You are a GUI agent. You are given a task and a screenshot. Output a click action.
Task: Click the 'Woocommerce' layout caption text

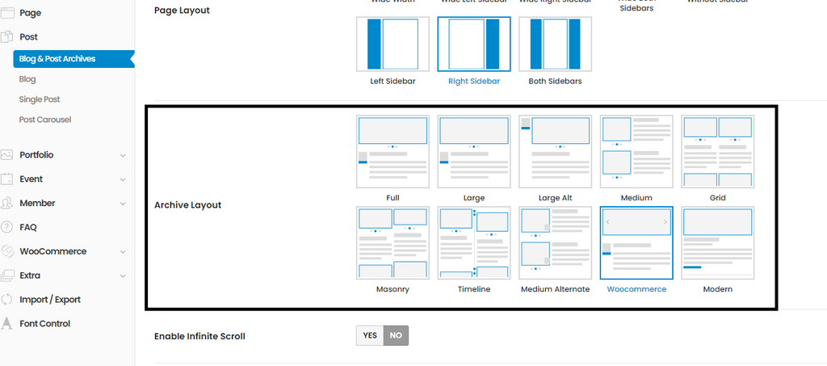636,289
